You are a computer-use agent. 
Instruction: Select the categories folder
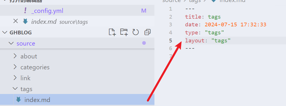pyautogui.click(x=77, y=67)
